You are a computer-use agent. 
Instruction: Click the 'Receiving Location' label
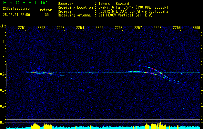(x=75, y=7)
